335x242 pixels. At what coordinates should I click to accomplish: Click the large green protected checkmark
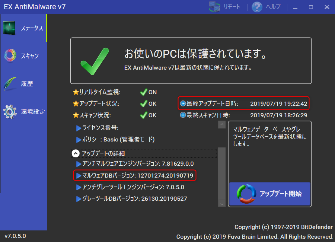[x=95, y=61]
